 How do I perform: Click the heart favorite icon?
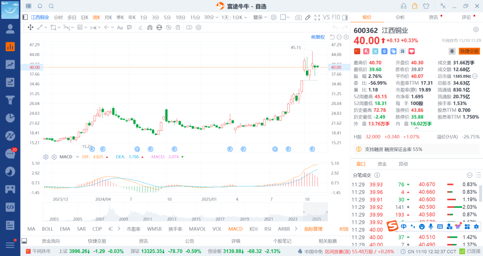click(411, 51)
